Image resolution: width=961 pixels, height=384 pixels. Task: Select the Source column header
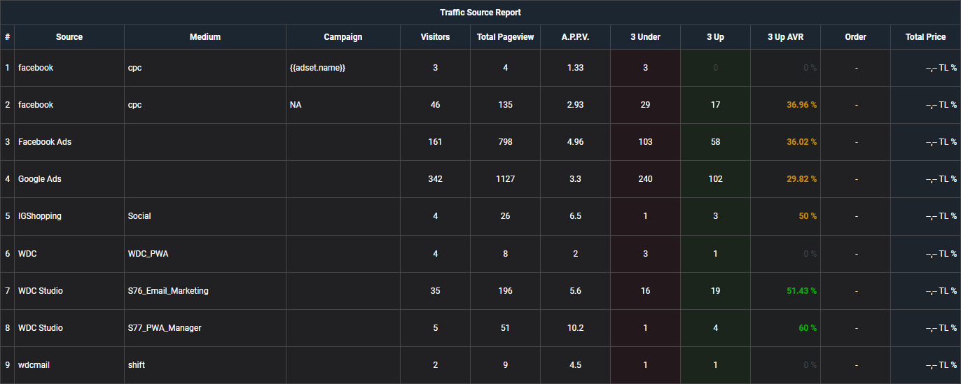(x=69, y=37)
